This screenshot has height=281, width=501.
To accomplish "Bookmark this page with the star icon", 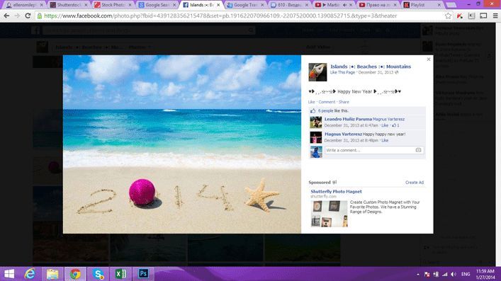I will [x=449, y=16].
